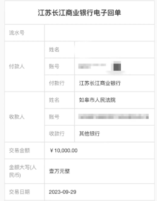
Task: Select payee name 如皋市人民法院
Action: click(x=97, y=100)
